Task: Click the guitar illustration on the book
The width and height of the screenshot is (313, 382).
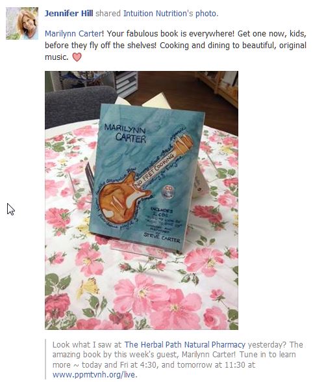Action: pyautogui.click(x=145, y=178)
